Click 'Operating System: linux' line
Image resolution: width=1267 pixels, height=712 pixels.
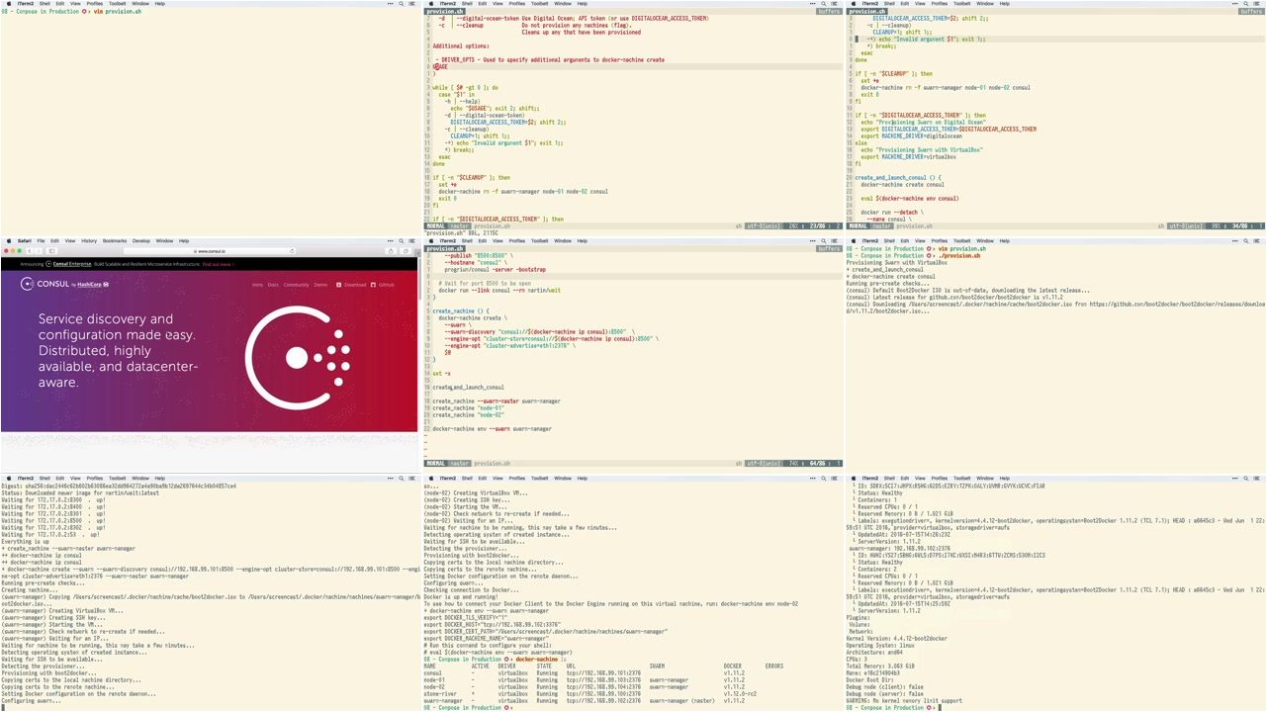(880, 645)
